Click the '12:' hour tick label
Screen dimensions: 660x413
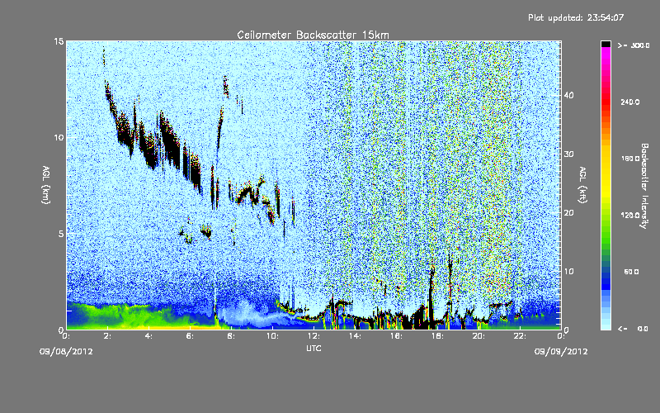pyautogui.click(x=313, y=336)
